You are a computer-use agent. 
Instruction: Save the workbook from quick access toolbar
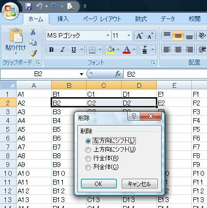point(29,6)
